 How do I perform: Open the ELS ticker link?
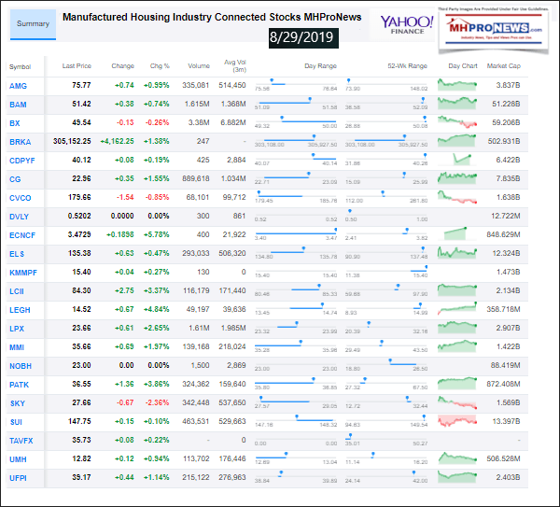pyautogui.click(x=17, y=254)
